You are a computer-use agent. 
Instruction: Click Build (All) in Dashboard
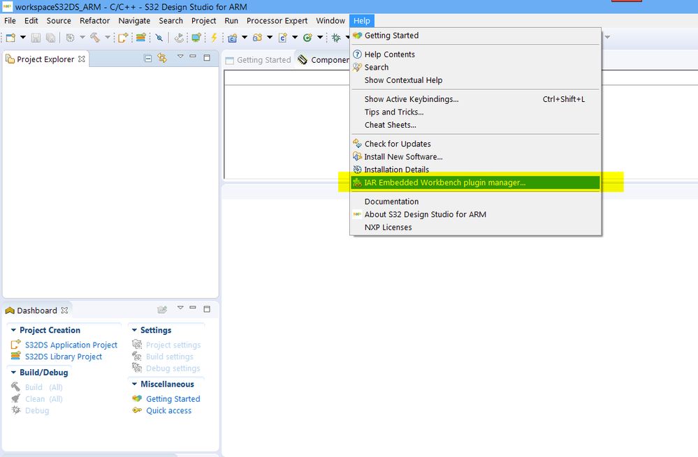point(43,387)
